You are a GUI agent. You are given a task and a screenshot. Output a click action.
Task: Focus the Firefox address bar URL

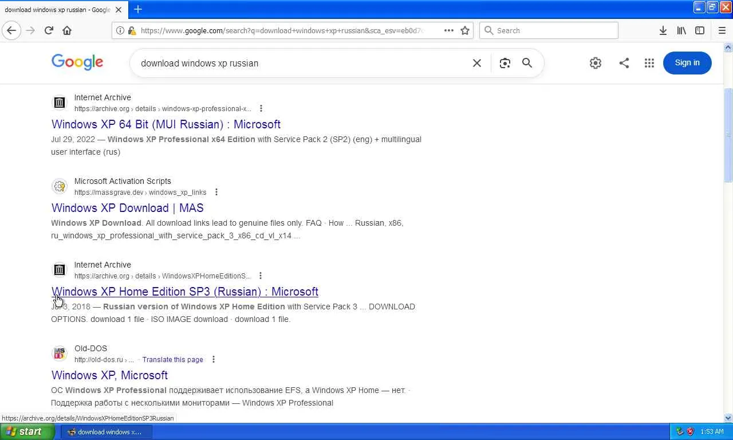[282, 30]
